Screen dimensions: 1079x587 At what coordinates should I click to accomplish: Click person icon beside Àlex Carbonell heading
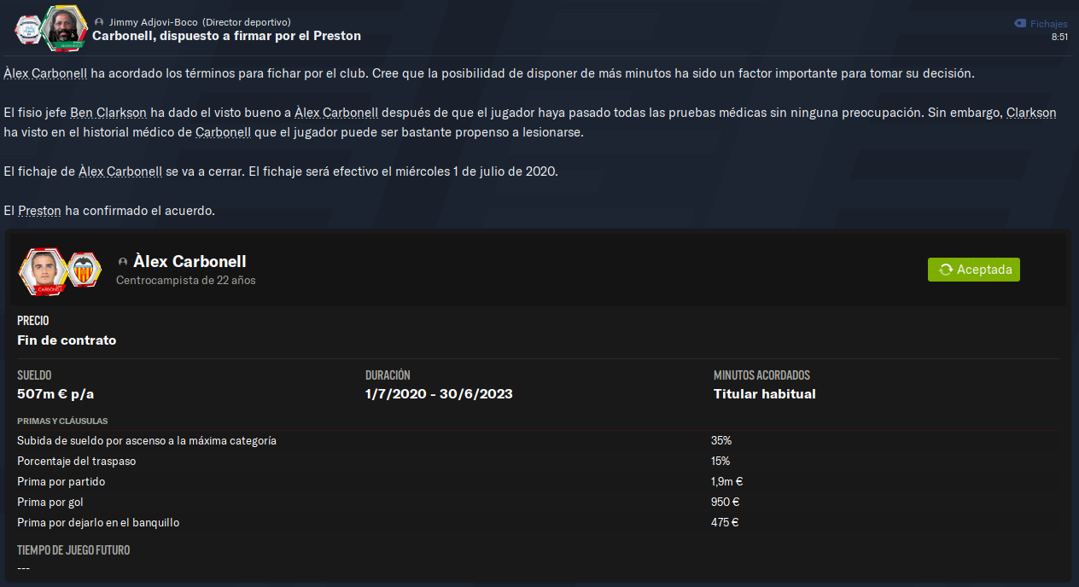coord(123,262)
